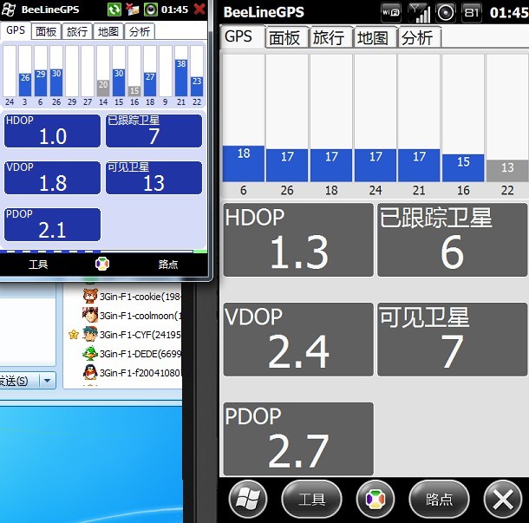The width and height of the screenshot is (529, 523).
Task: Tap satellite 16 bar showing 15 in the large window
Action: click(463, 168)
